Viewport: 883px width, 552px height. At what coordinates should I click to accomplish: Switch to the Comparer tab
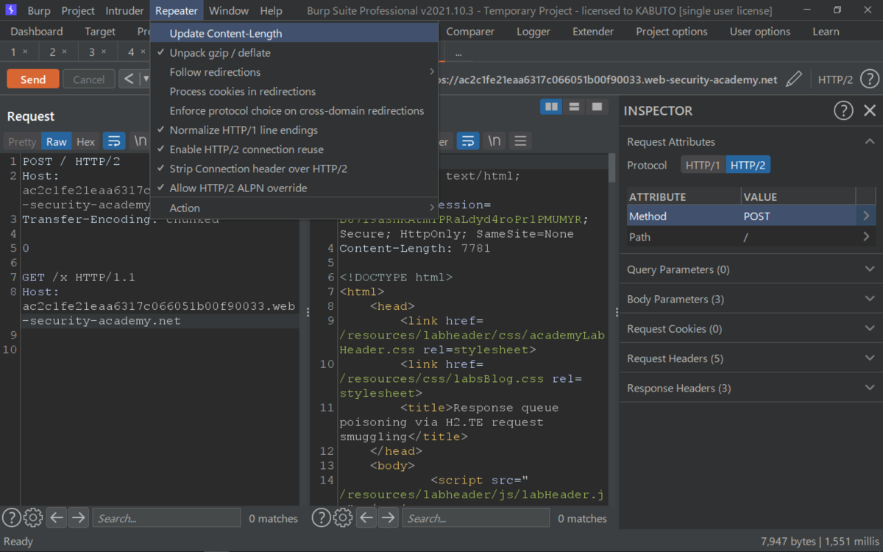470,32
